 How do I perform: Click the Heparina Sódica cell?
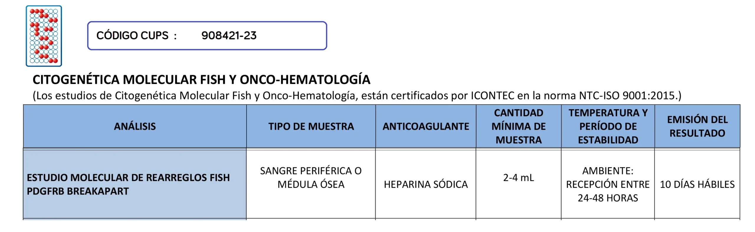pyautogui.click(x=426, y=185)
